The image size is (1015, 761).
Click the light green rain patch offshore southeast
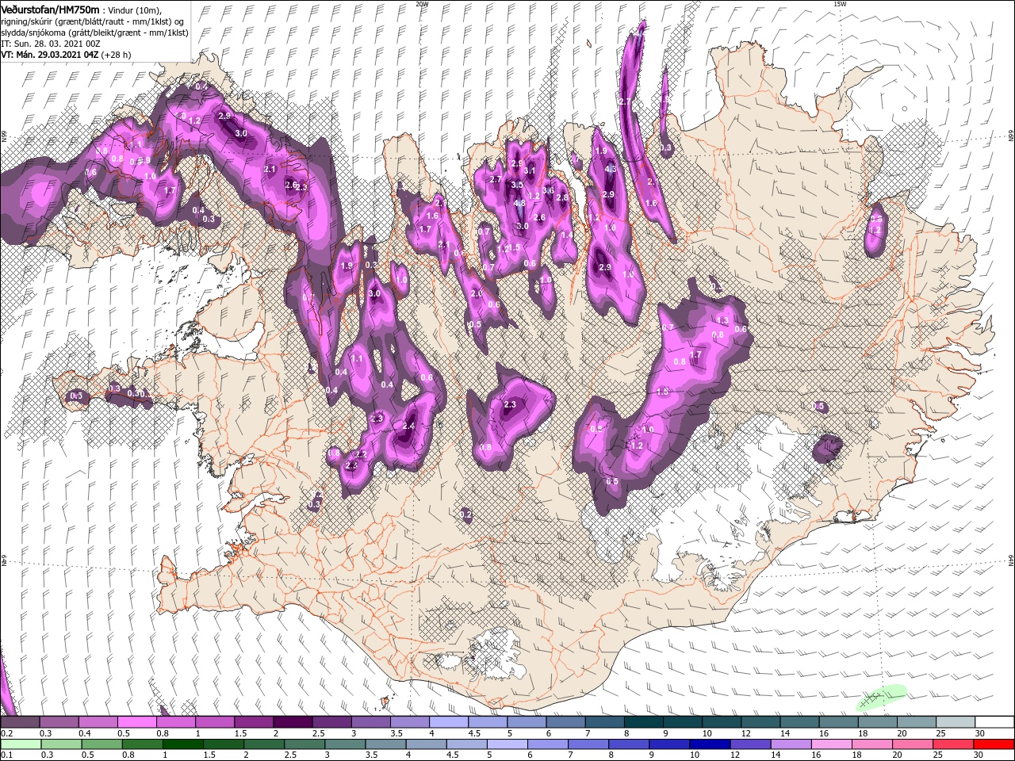881,696
